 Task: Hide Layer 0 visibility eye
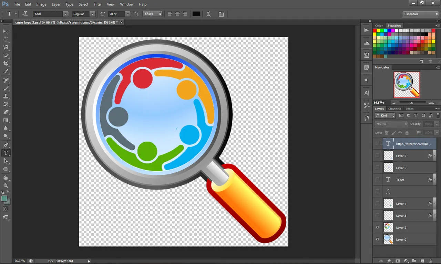point(377,240)
